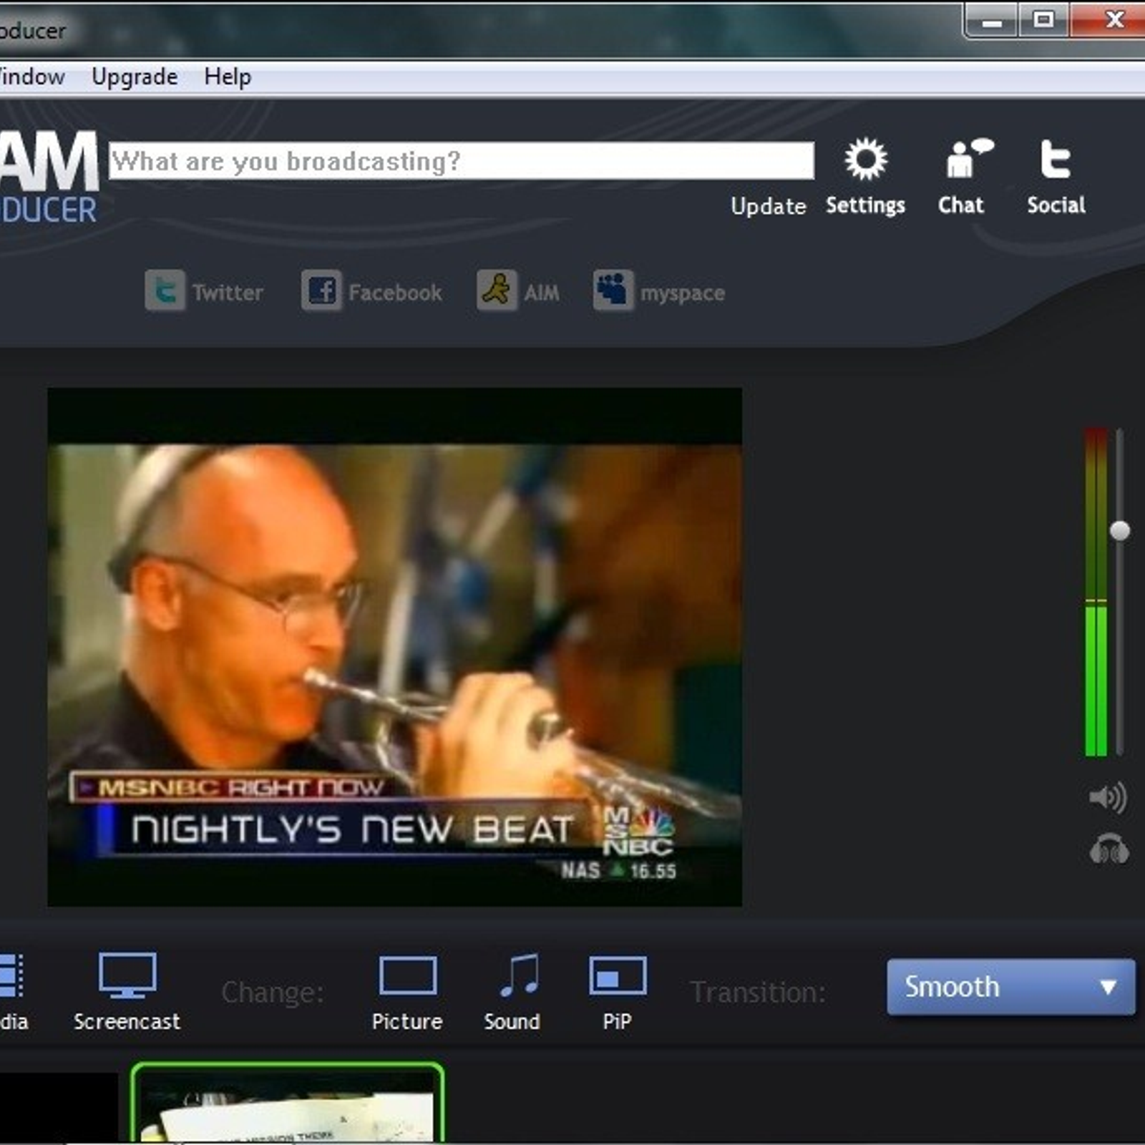Click the green audio level meter
This screenshot has height=1145, width=1145.
click(1096, 592)
